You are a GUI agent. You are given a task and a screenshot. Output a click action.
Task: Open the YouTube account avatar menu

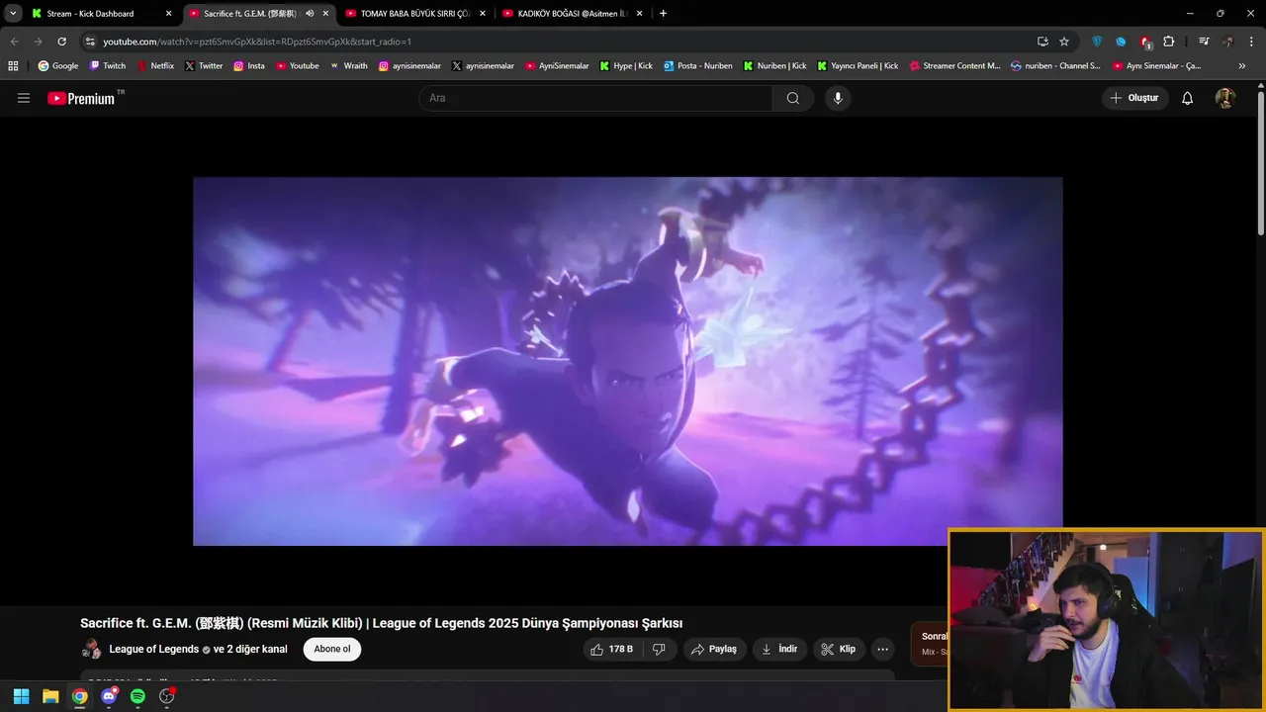click(x=1225, y=98)
